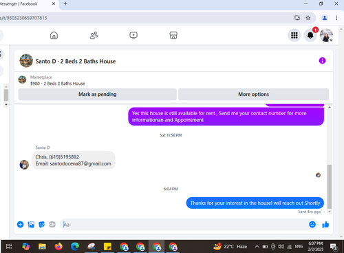Open account profile picture menu

point(326,35)
